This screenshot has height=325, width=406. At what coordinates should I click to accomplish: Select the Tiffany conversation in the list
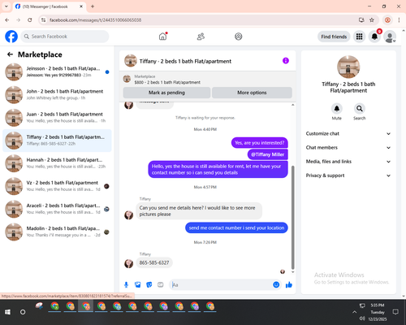click(x=57, y=141)
